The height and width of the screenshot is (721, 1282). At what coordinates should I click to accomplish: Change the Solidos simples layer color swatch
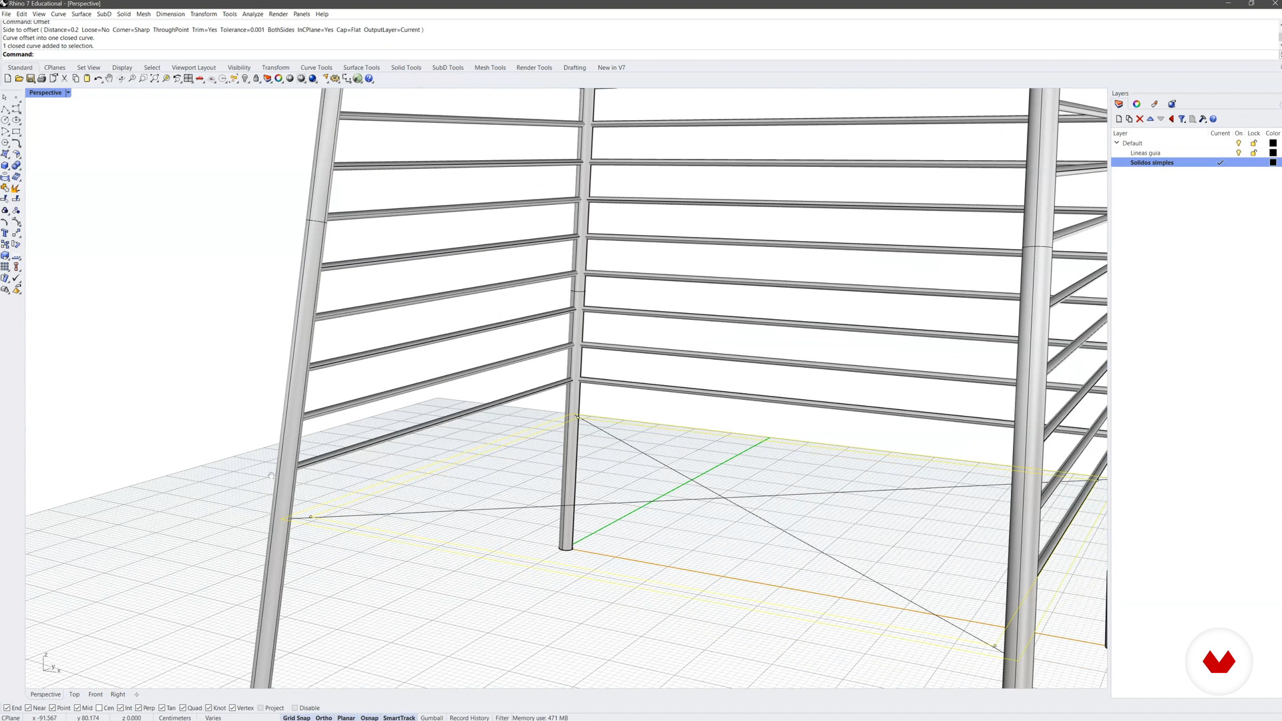pos(1273,163)
